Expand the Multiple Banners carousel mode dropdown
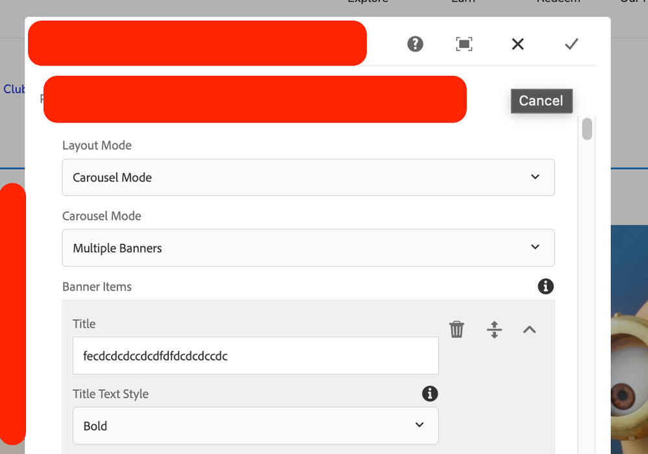 [x=308, y=248]
